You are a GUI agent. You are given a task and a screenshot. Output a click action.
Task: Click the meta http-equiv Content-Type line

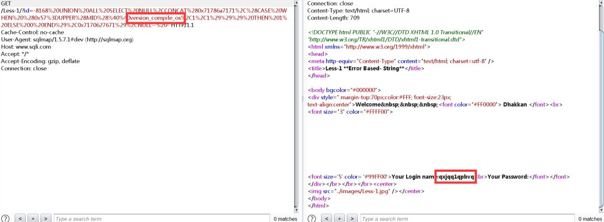(401, 61)
